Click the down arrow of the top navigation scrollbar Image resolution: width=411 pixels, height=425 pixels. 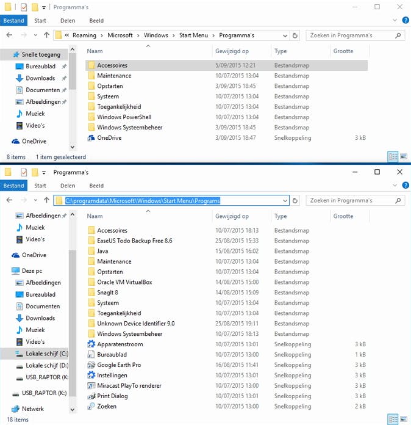click(x=73, y=147)
